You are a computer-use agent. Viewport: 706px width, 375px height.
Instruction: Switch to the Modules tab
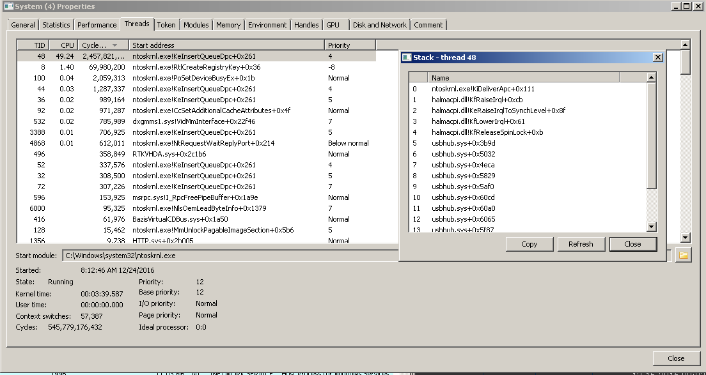(x=196, y=25)
